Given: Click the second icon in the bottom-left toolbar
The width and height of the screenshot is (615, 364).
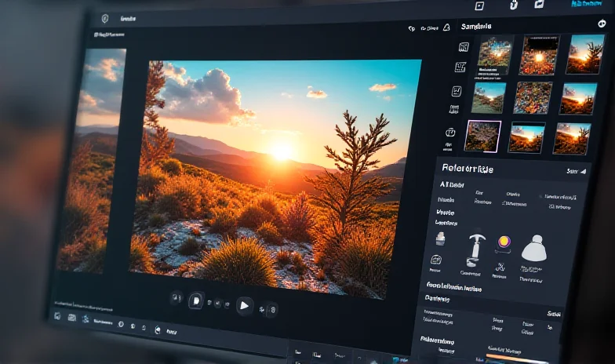Looking at the screenshot, I should [x=72, y=317].
